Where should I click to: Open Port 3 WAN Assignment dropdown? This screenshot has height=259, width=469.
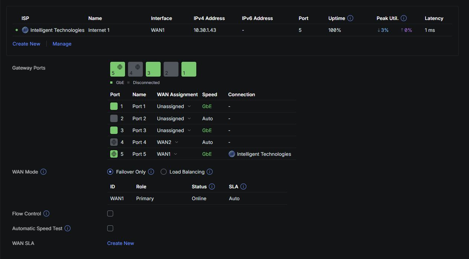(x=174, y=130)
